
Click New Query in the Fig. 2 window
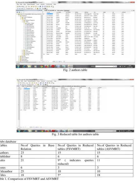pos(21,7)
